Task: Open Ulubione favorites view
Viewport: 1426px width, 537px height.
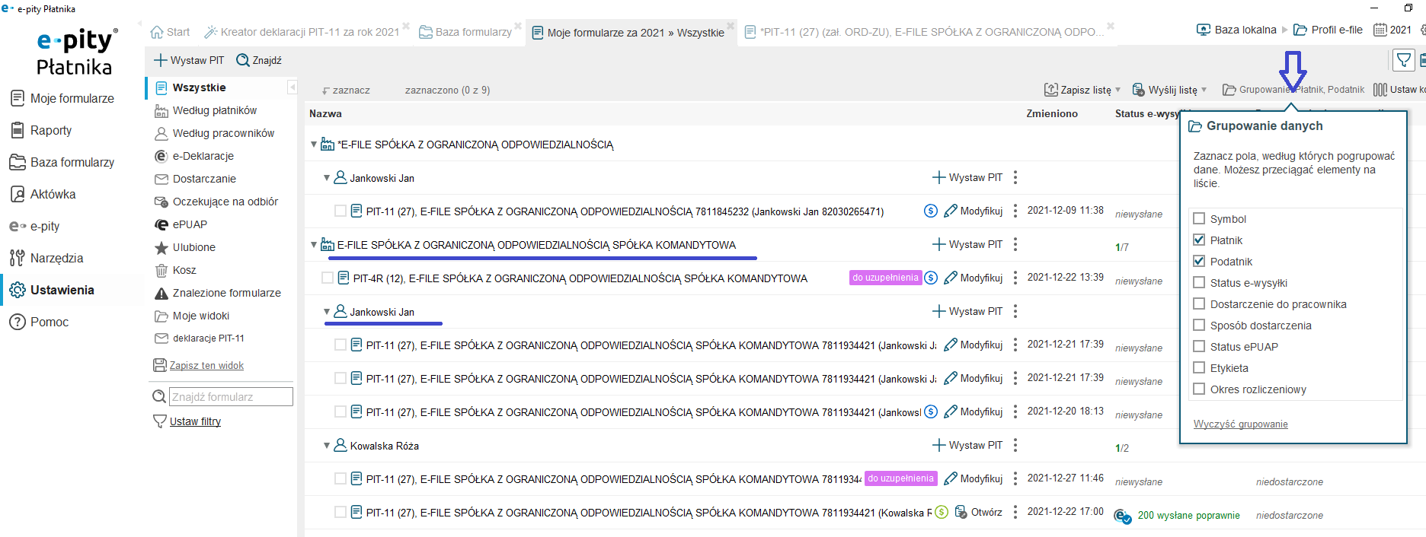Action: point(184,247)
